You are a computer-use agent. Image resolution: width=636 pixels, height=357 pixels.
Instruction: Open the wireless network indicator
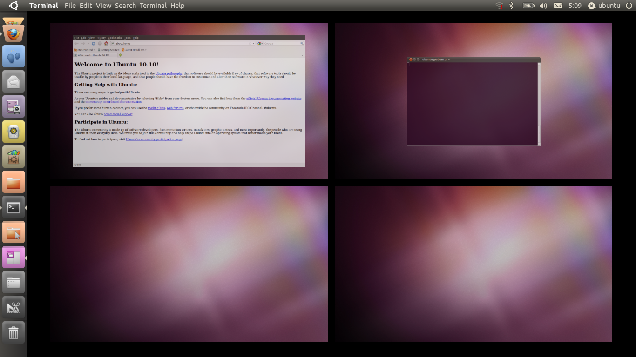coord(499,6)
